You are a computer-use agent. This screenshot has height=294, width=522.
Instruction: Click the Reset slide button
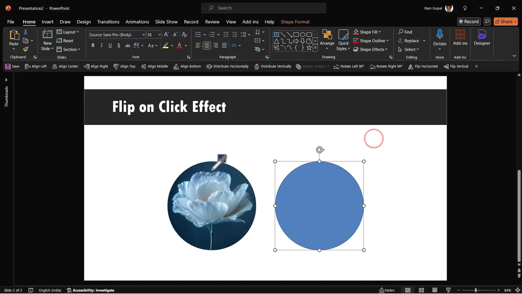tap(65, 41)
